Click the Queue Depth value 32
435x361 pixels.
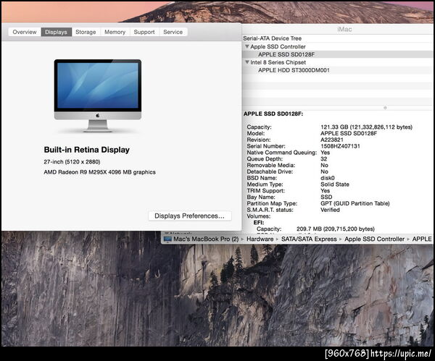(324, 159)
